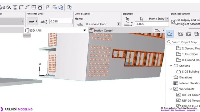This screenshot has height=112, width=200.
Task: Open the Project Map navigator icon
Action: 170,34
